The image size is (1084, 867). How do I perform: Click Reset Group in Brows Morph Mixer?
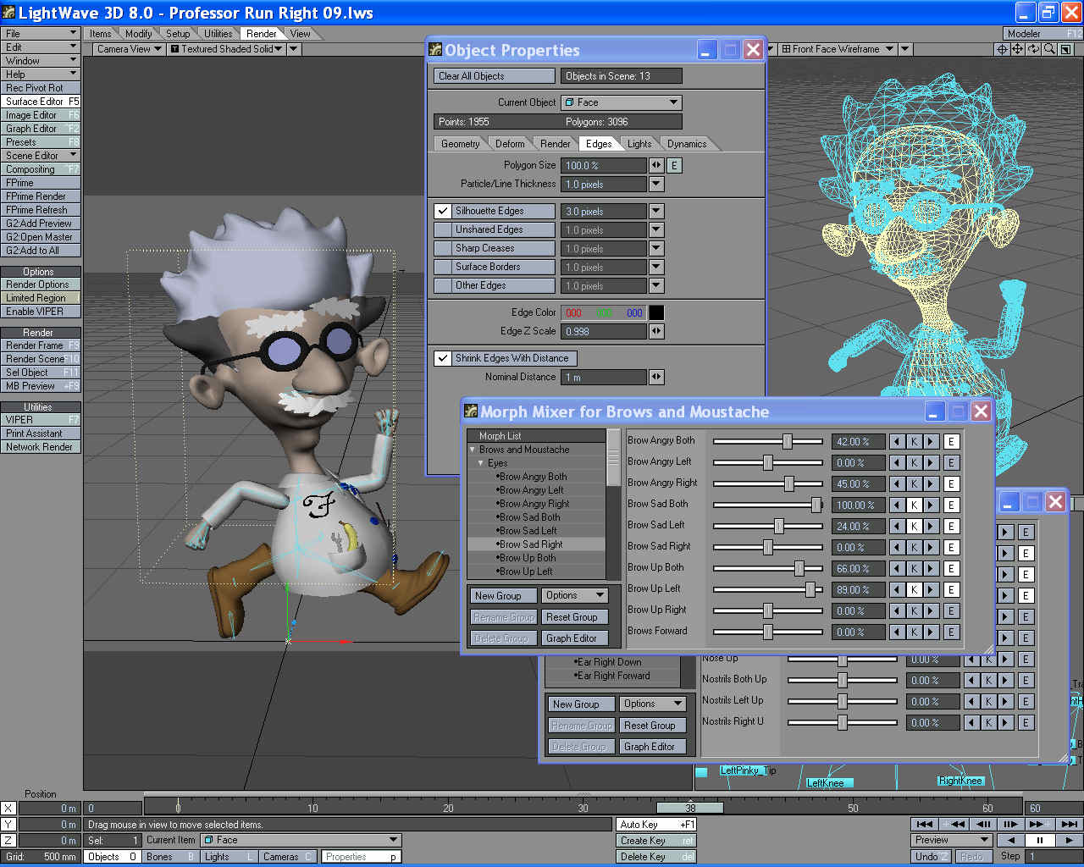[x=575, y=617]
